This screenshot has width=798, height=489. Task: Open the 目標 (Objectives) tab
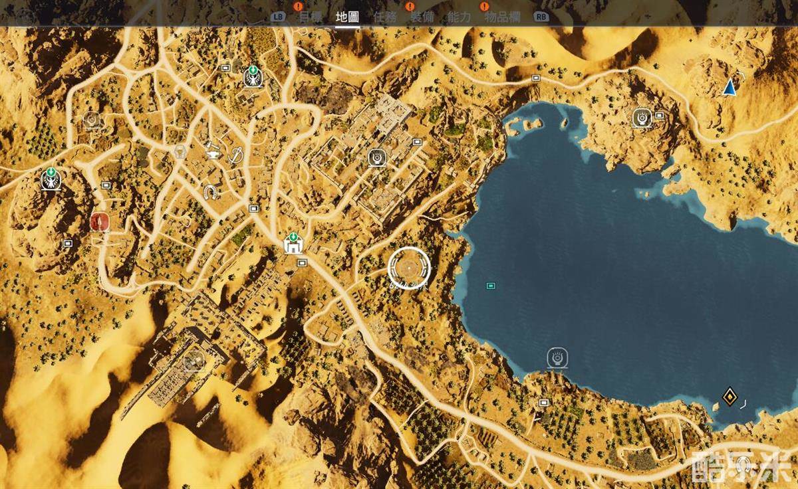click(x=311, y=17)
